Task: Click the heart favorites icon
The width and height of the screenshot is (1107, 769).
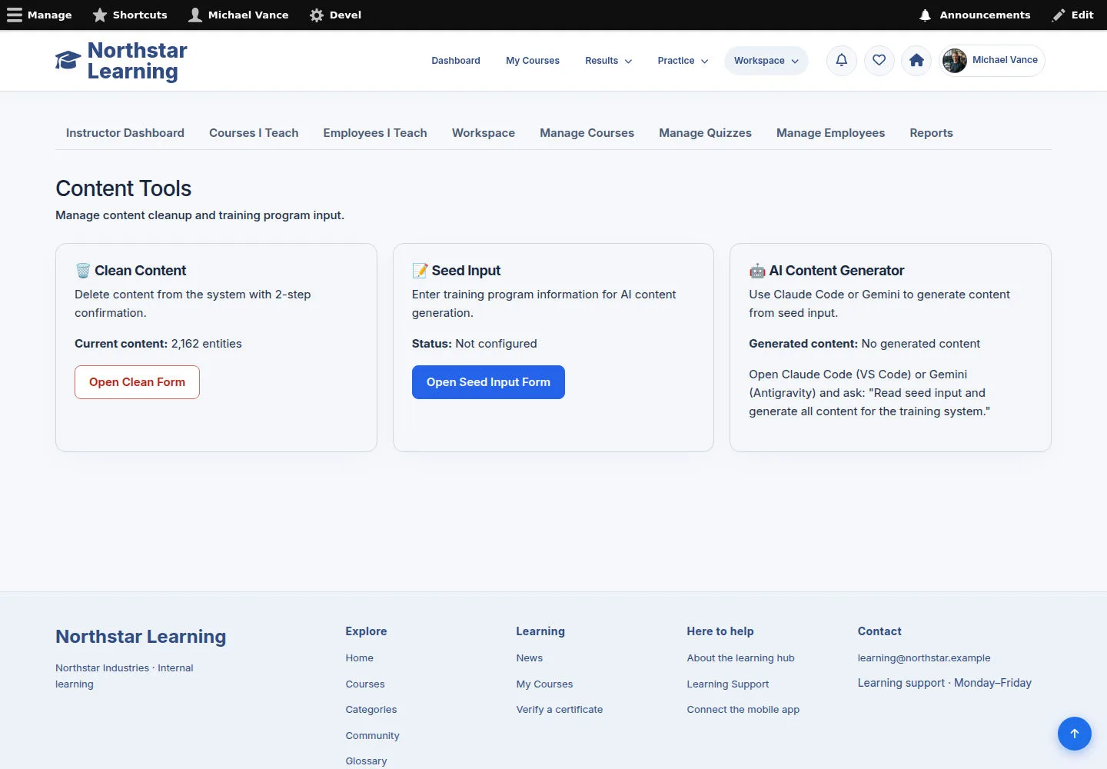Action: 879,60
